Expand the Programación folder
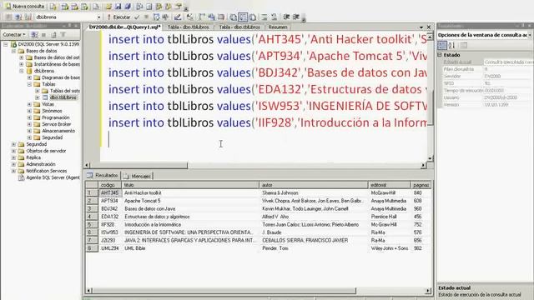 (29, 117)
